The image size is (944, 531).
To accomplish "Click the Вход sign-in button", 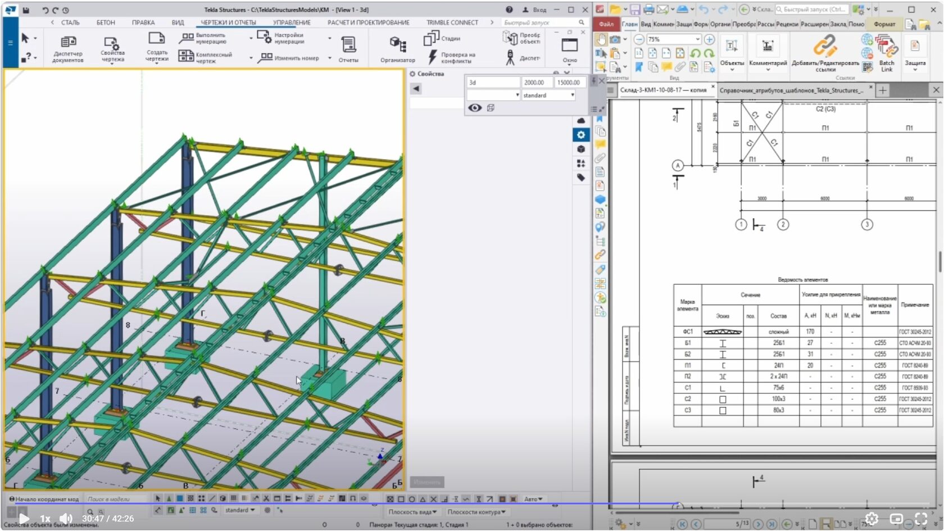I will (x=534, y=10).
